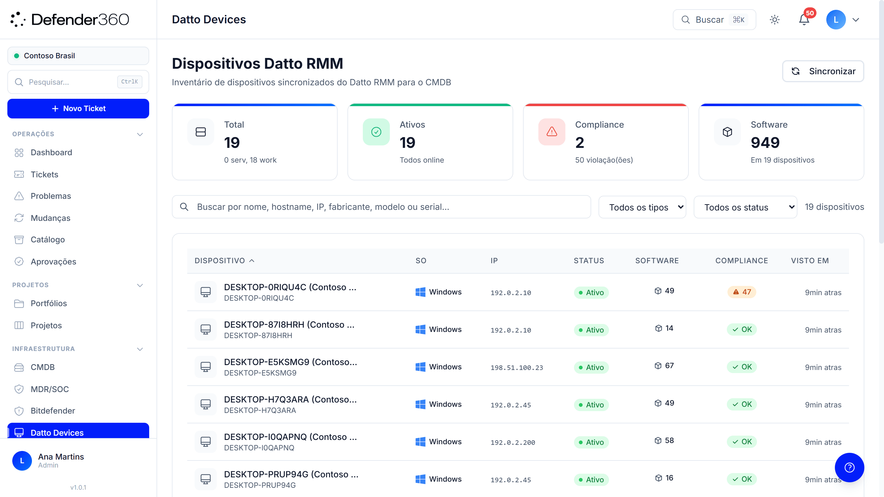This screenshot has height=497, width=884.
Task: Open Dashboard in the sidebar
Action: [x=78, y=152]
